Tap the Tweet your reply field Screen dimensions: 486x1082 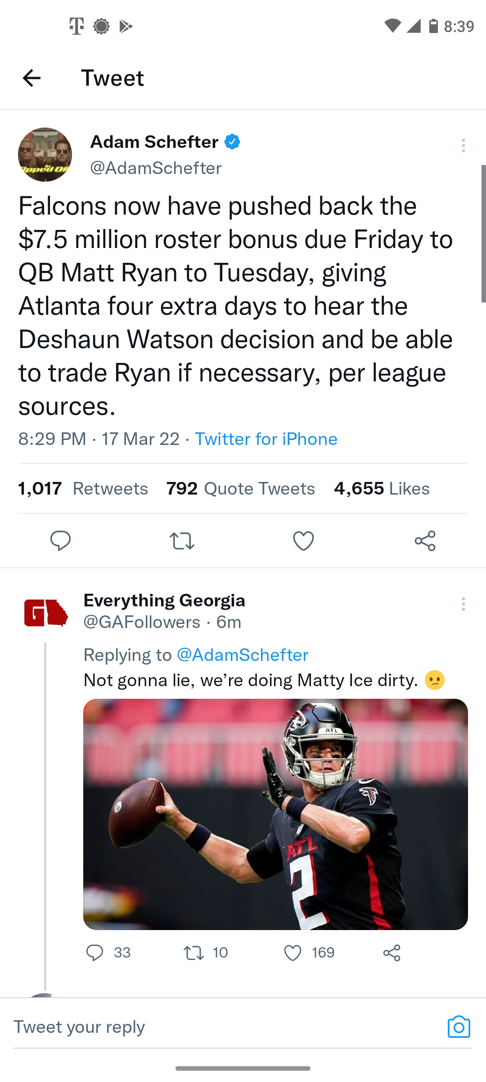(225, 1027)
